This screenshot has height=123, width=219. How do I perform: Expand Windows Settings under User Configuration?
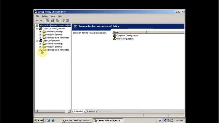pyautogui.click(x=40, y=47)
